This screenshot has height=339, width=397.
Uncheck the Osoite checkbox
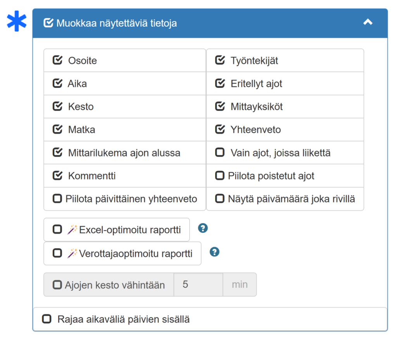pyautogui.click(x=57, y=60)
